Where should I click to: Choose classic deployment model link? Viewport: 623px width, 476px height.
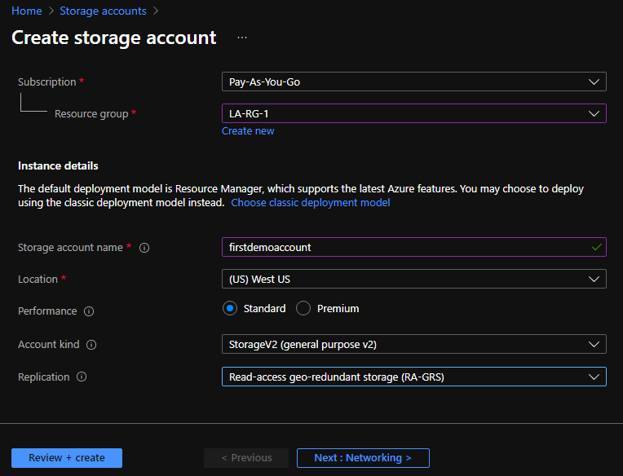click(x=310, y=203)
